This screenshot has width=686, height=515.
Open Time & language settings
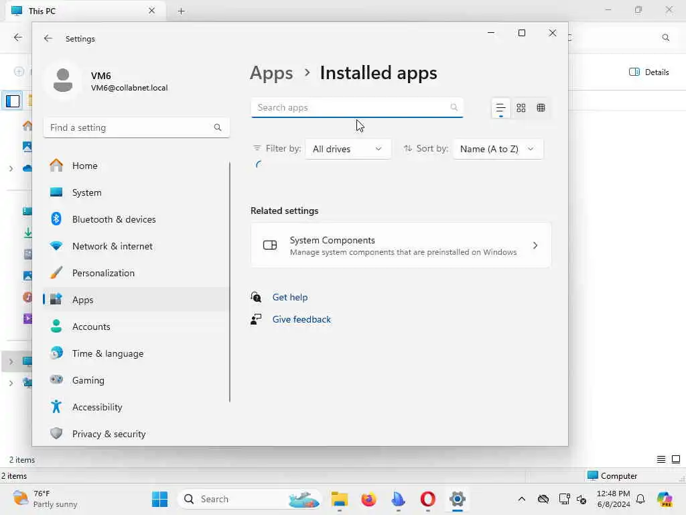[136, 353]
